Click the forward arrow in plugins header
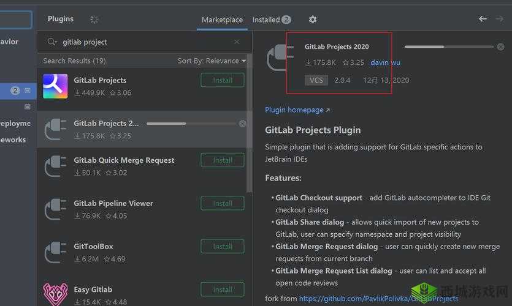This screenshot has width=512, height=306. click(x=501, y=19)
